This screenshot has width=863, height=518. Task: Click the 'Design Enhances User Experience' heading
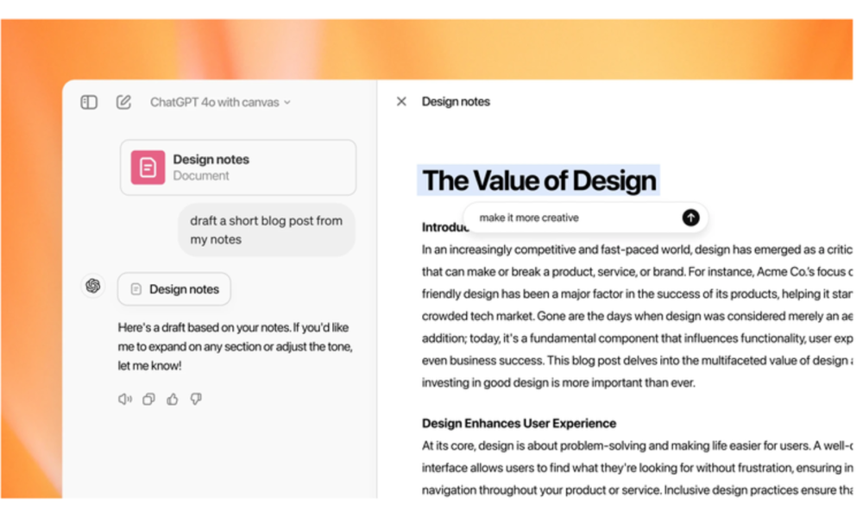pyautogui.click(x=519, y=423)
